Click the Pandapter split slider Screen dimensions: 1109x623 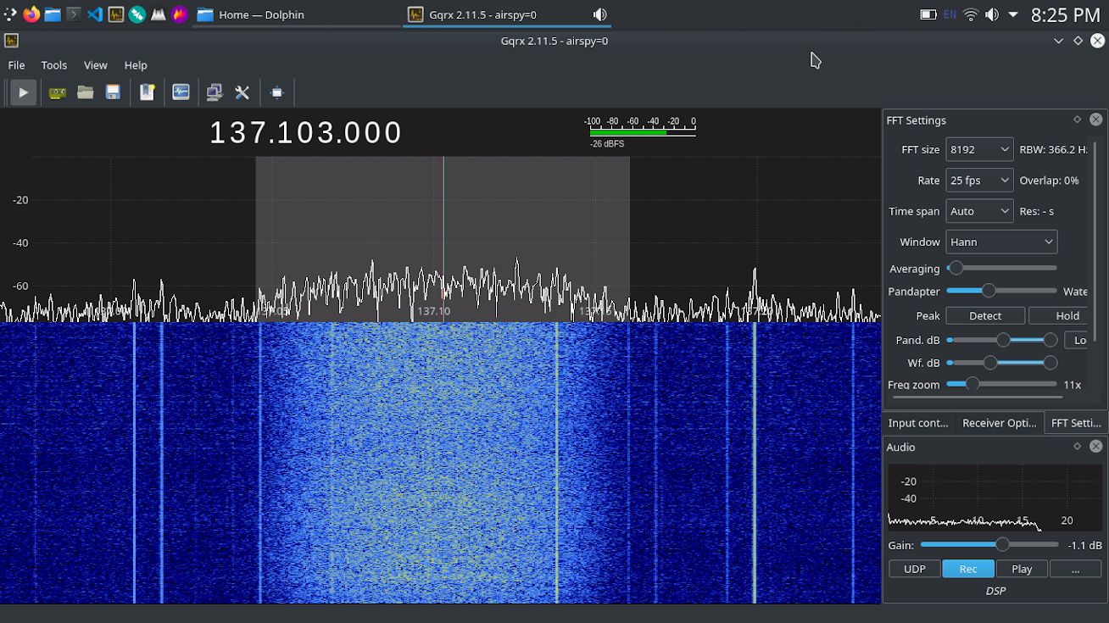(x=1001, y=291)
